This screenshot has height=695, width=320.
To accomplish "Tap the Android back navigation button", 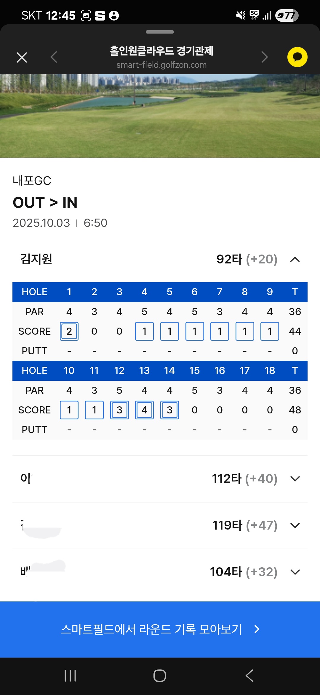I will point(249,676).
